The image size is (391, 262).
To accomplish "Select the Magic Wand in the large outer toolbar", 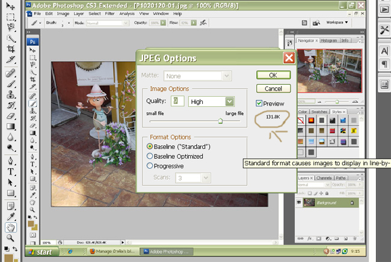I will (x=10, y=38).
